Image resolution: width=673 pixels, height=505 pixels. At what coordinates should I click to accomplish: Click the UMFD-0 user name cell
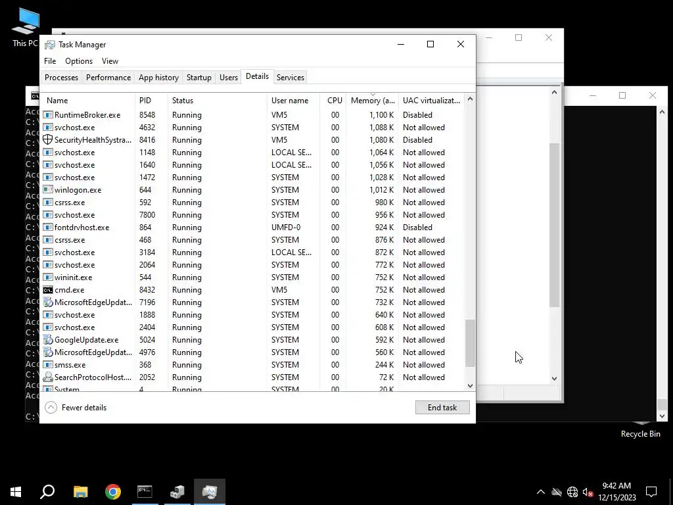286,227
